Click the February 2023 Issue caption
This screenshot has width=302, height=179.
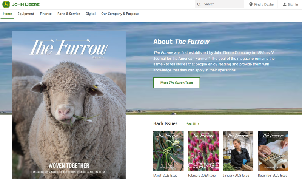click(202, 176)
